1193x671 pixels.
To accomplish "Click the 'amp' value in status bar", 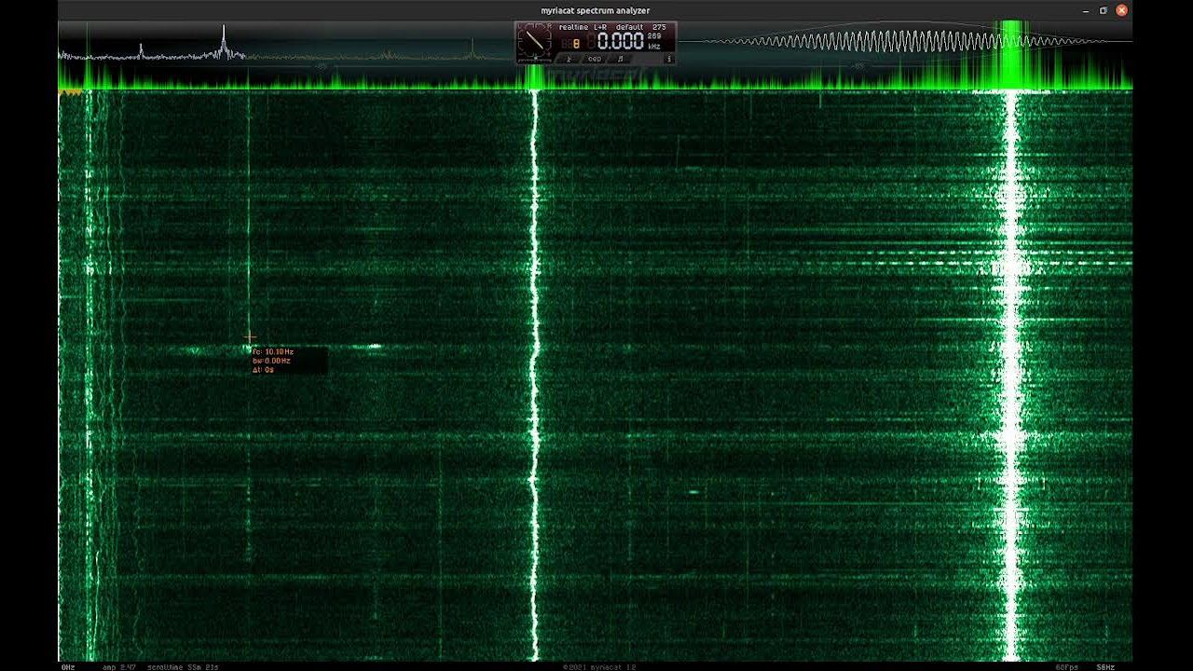I will point(119,667).
